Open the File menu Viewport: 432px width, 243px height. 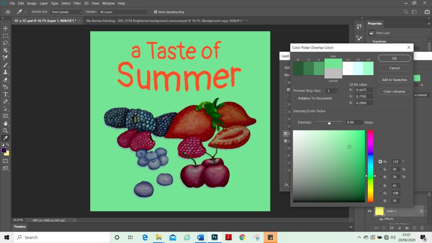[12, 3]
